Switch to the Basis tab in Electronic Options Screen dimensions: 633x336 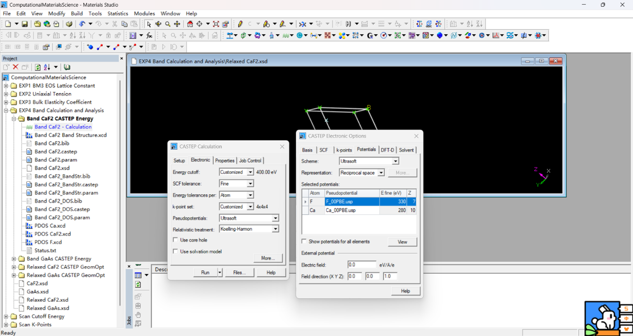[x=307, y=150]
